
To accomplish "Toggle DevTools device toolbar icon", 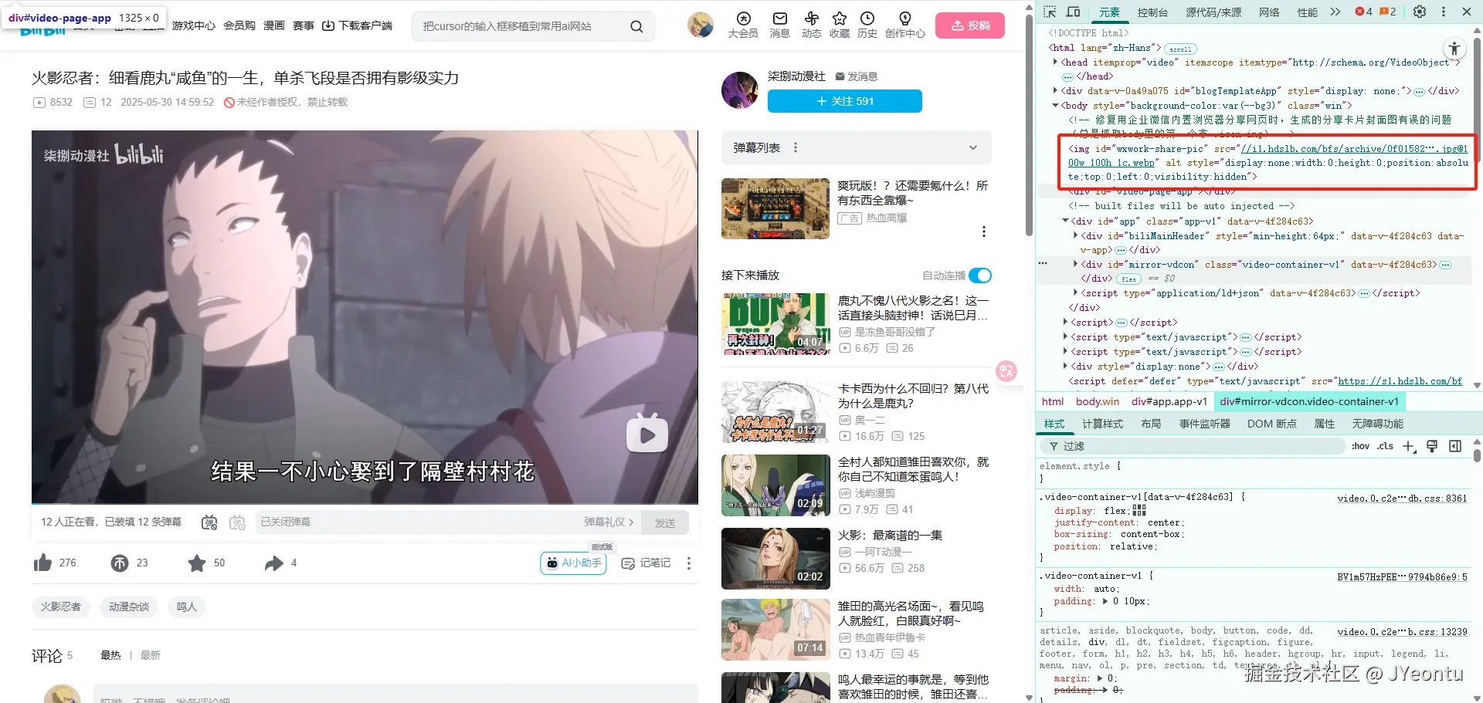I will tap(1074, 12).
